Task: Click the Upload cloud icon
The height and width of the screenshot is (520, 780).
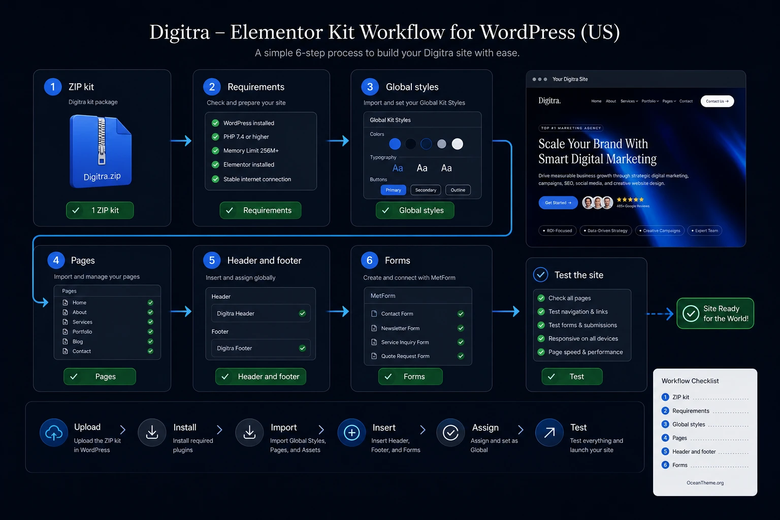Action: (x=54, y=433)
